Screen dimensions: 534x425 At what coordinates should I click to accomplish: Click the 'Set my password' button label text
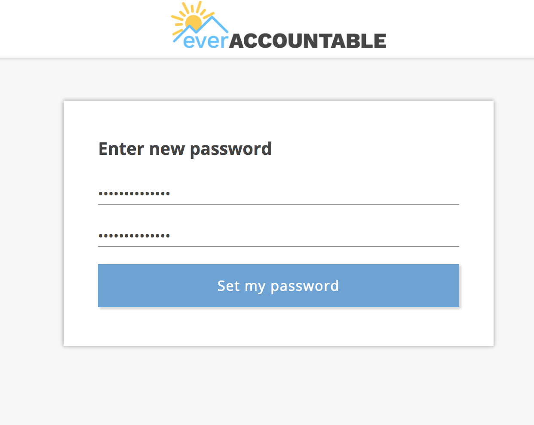click(x=278, y=286)
